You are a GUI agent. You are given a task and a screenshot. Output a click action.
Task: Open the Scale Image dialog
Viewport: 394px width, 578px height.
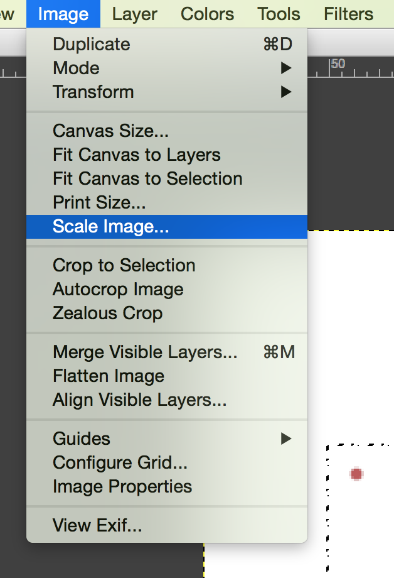[x=167, y=227]
